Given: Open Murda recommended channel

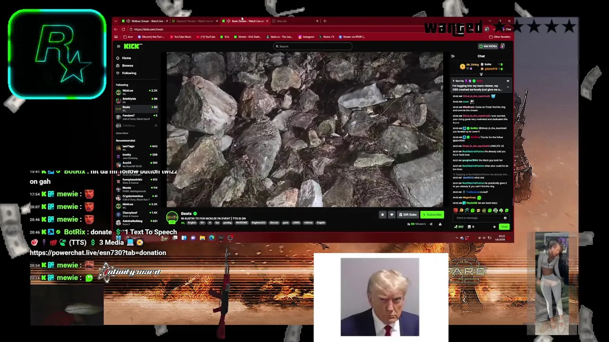Looking at the screenshot, I should coord(137,189).
